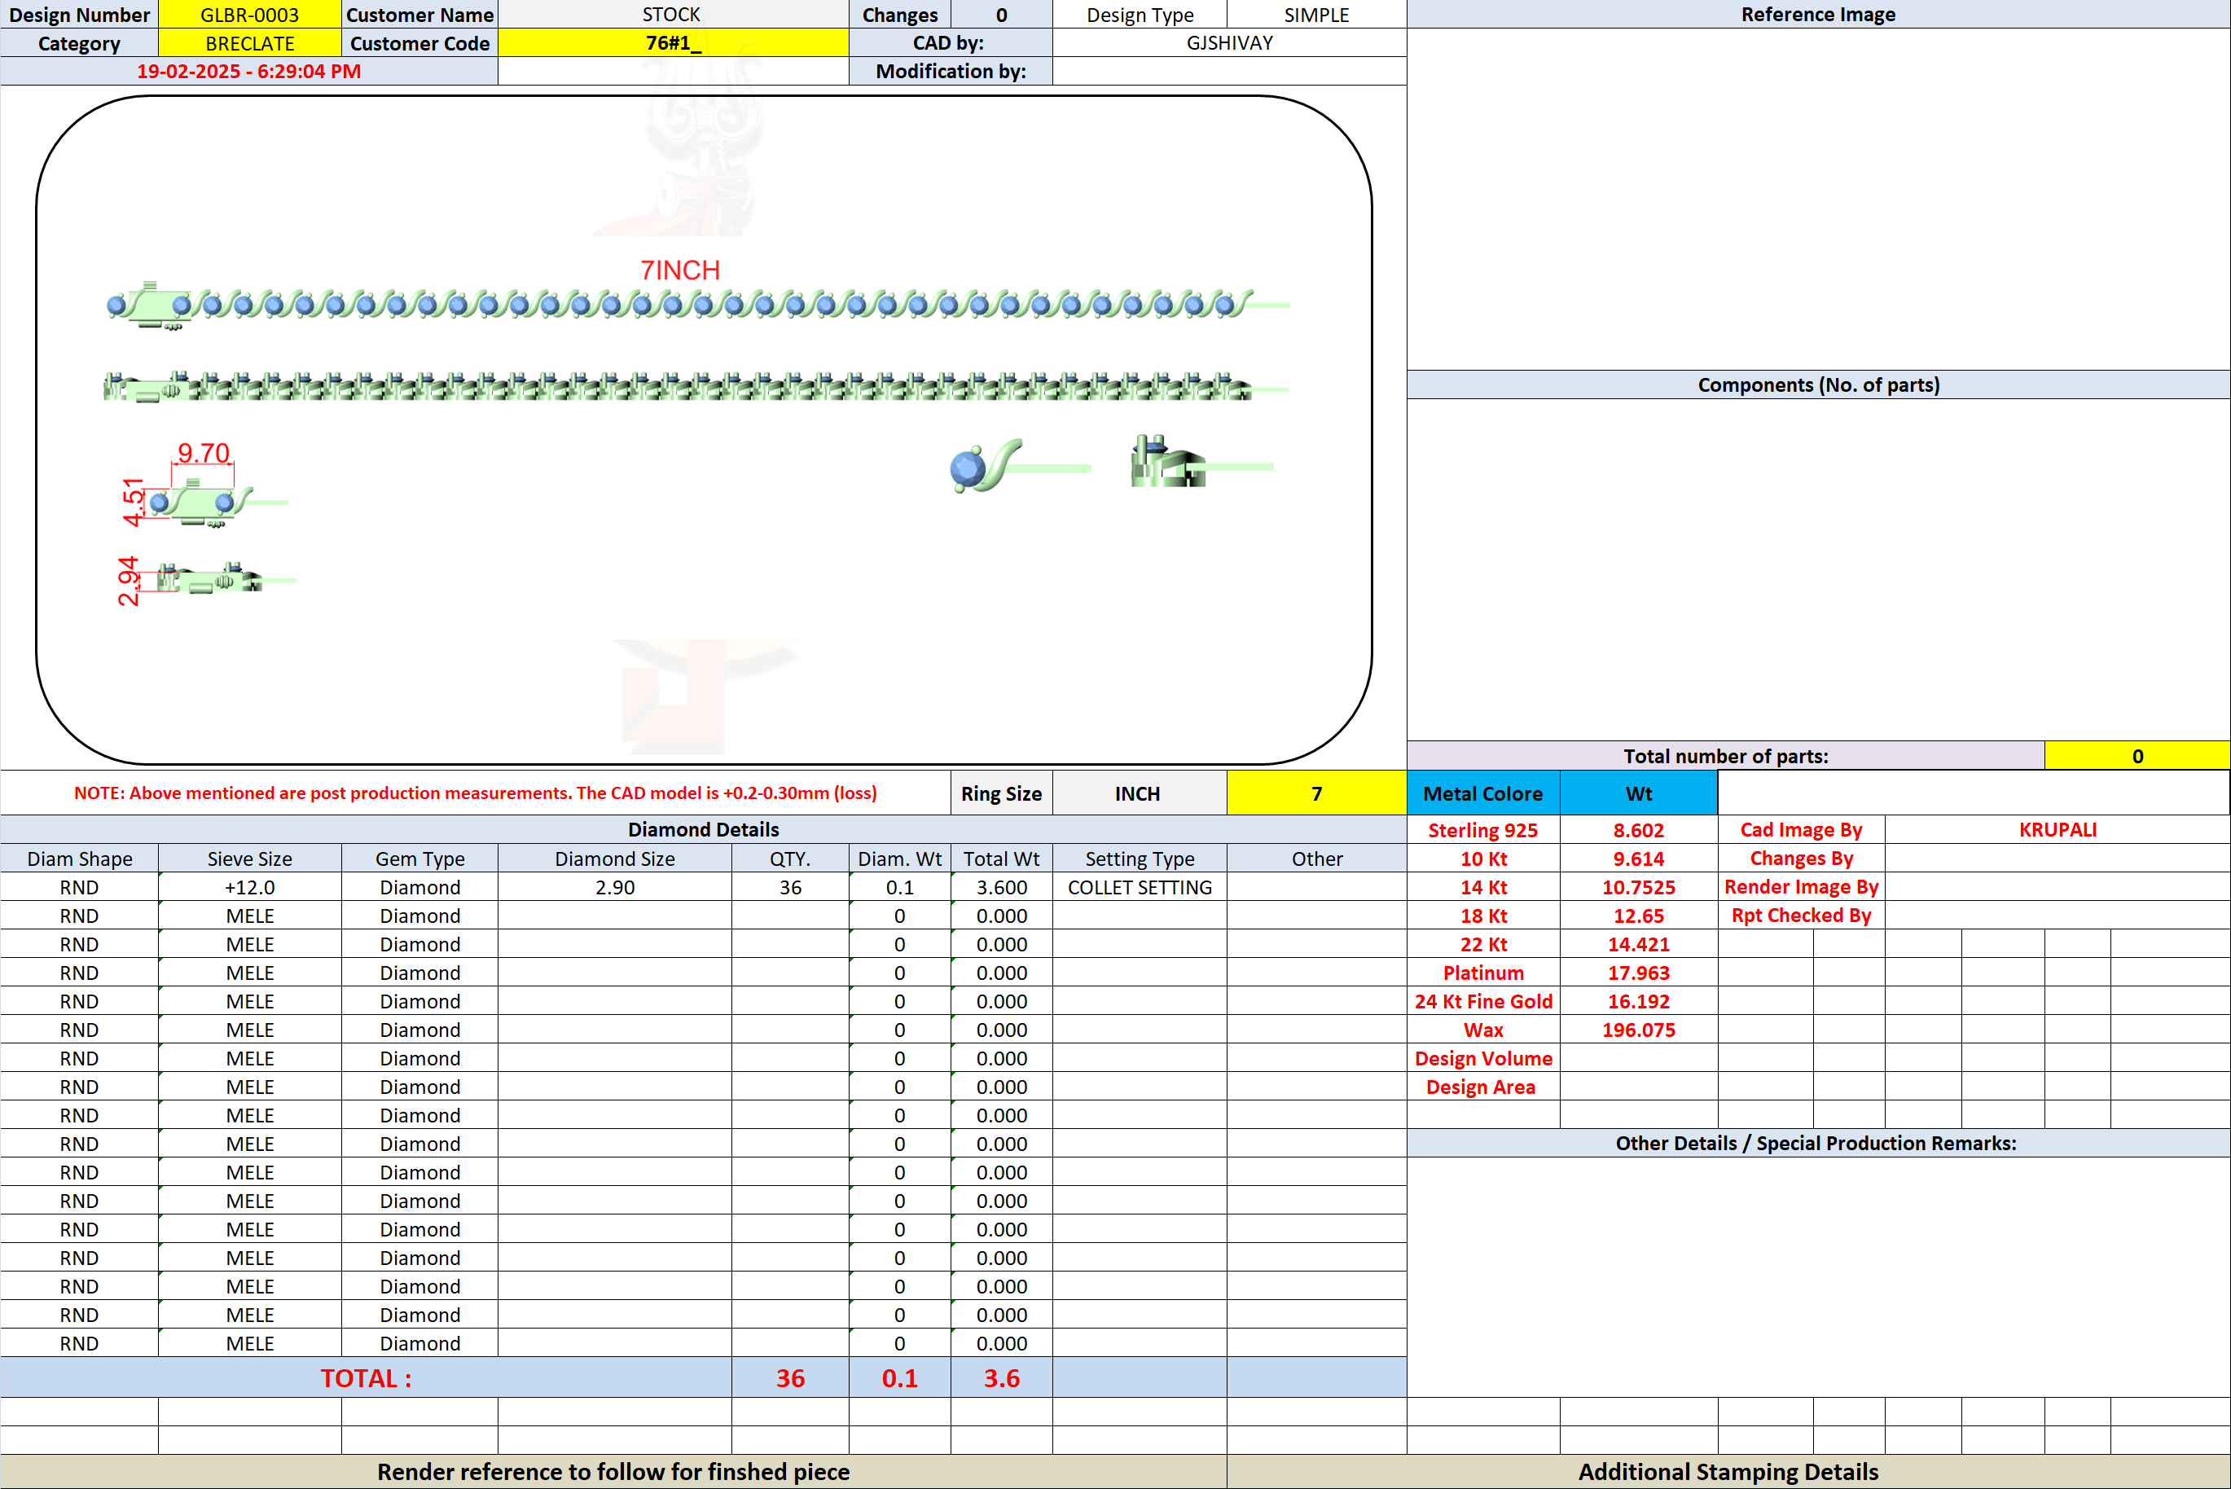Click the Metal Colore header cell
The width and height of the screenshot is (2231, 1489).
[x=1483, y=793]
